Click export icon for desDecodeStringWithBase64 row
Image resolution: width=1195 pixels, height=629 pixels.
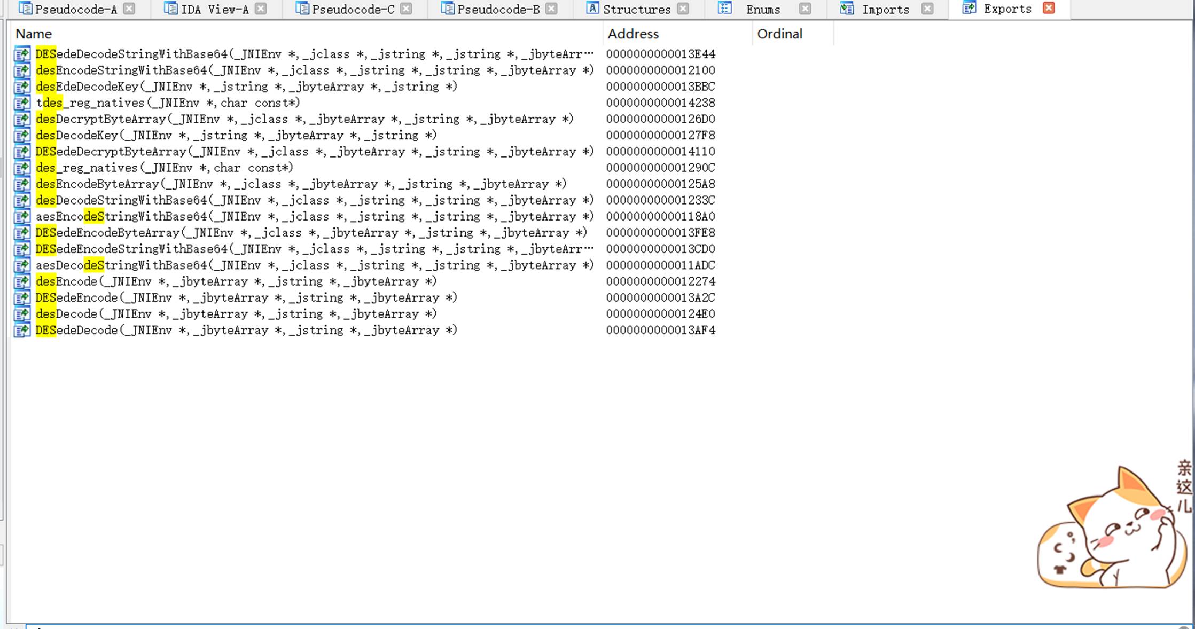pos(22,200)
